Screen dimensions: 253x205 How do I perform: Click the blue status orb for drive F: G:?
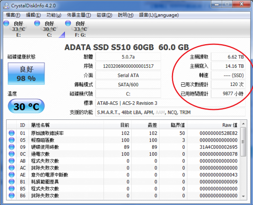(68, 23)
